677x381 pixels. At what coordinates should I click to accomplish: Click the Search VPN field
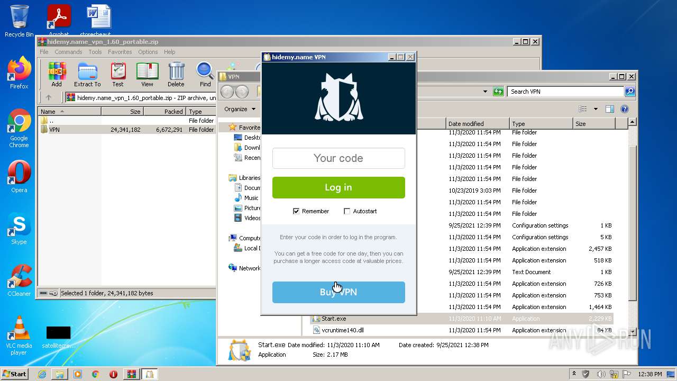(565, 92)
